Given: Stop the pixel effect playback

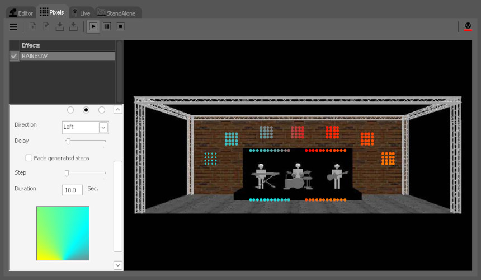Looking at the screenshot, I should point(120,26).
